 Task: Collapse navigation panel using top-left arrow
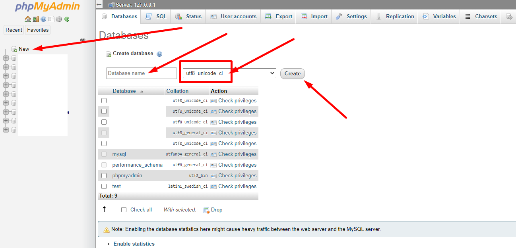99,5
